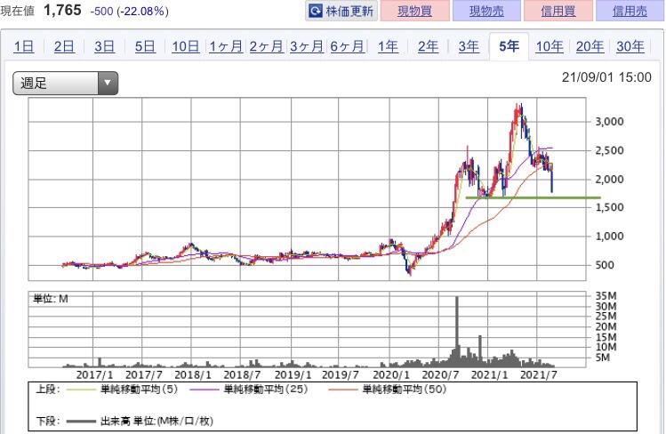
Task: Switch chart range to 10年
Action: [550, 46]
